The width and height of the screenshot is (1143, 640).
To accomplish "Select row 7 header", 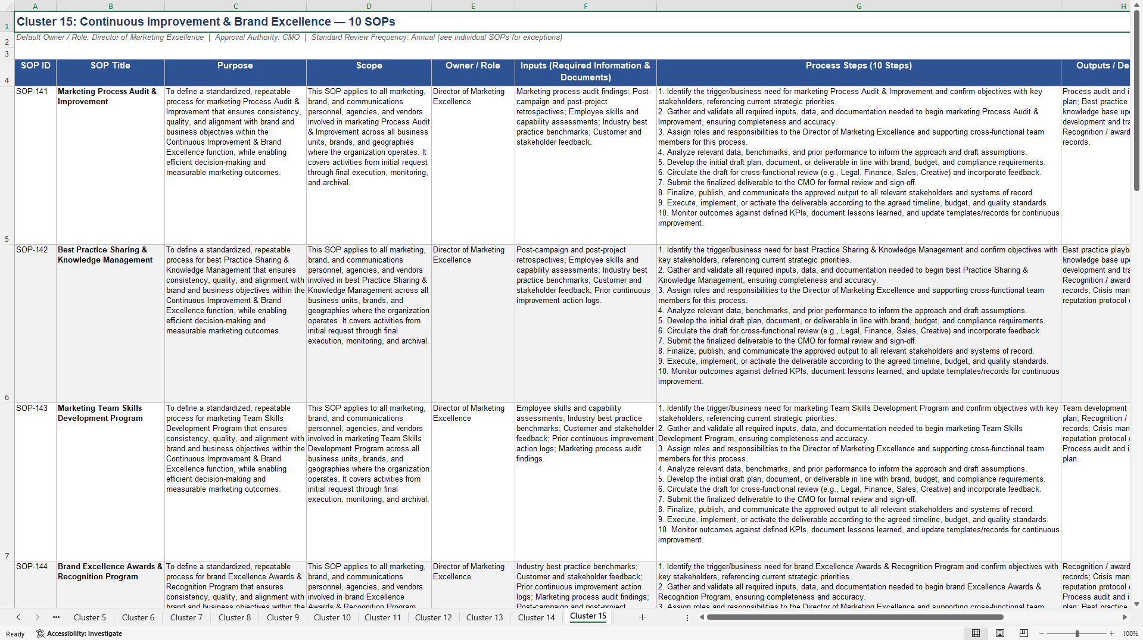I will tap(7, 482).
